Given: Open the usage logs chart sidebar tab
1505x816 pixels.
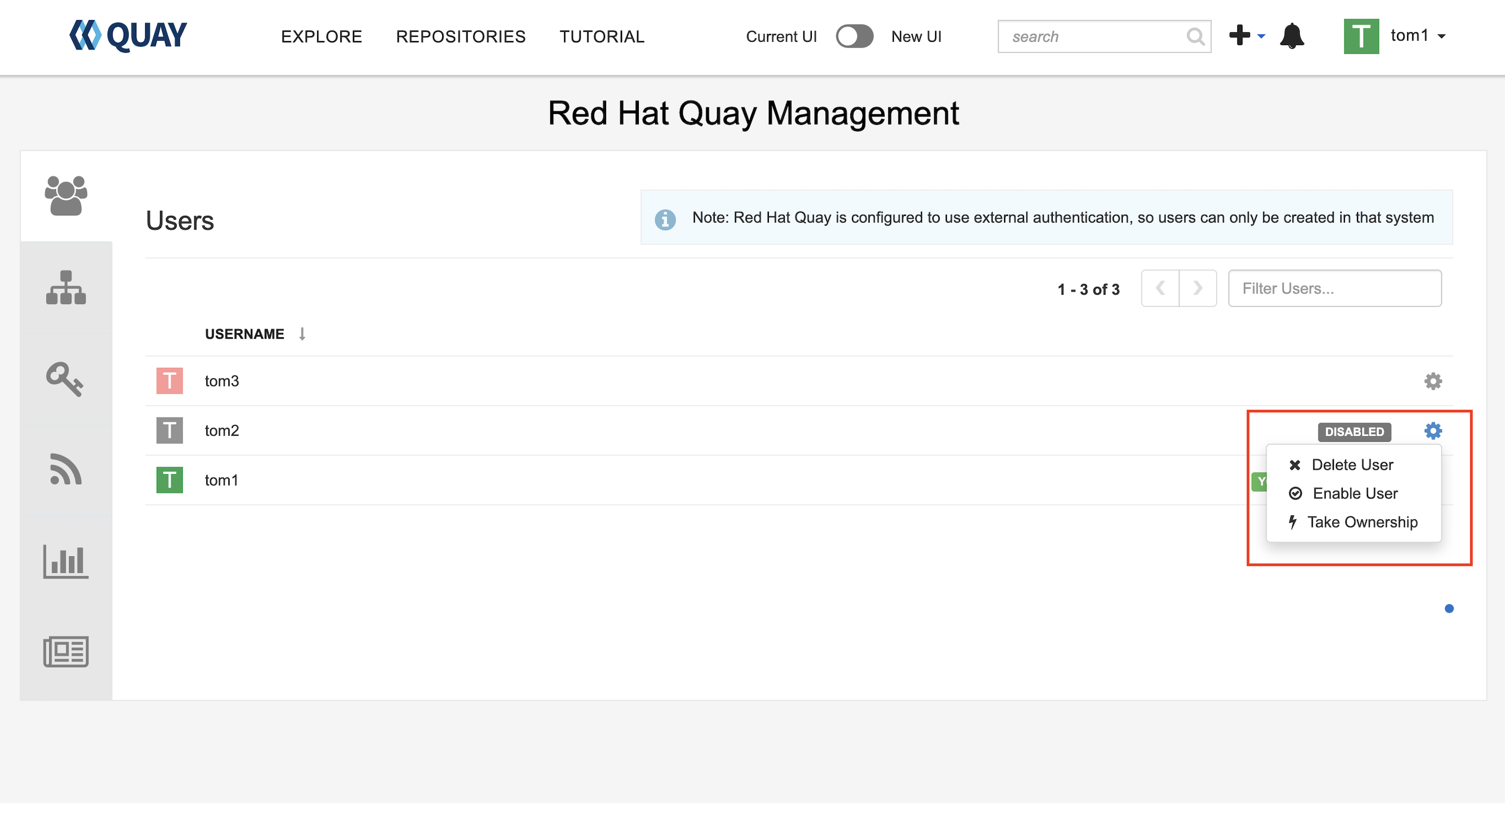Looking at the screenshot, I should 66,562.
